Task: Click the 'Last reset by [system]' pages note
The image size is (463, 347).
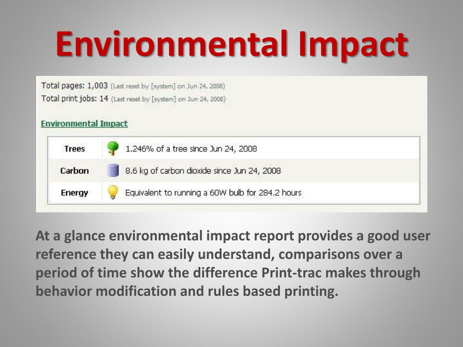Action: click(x=168, y=86)
